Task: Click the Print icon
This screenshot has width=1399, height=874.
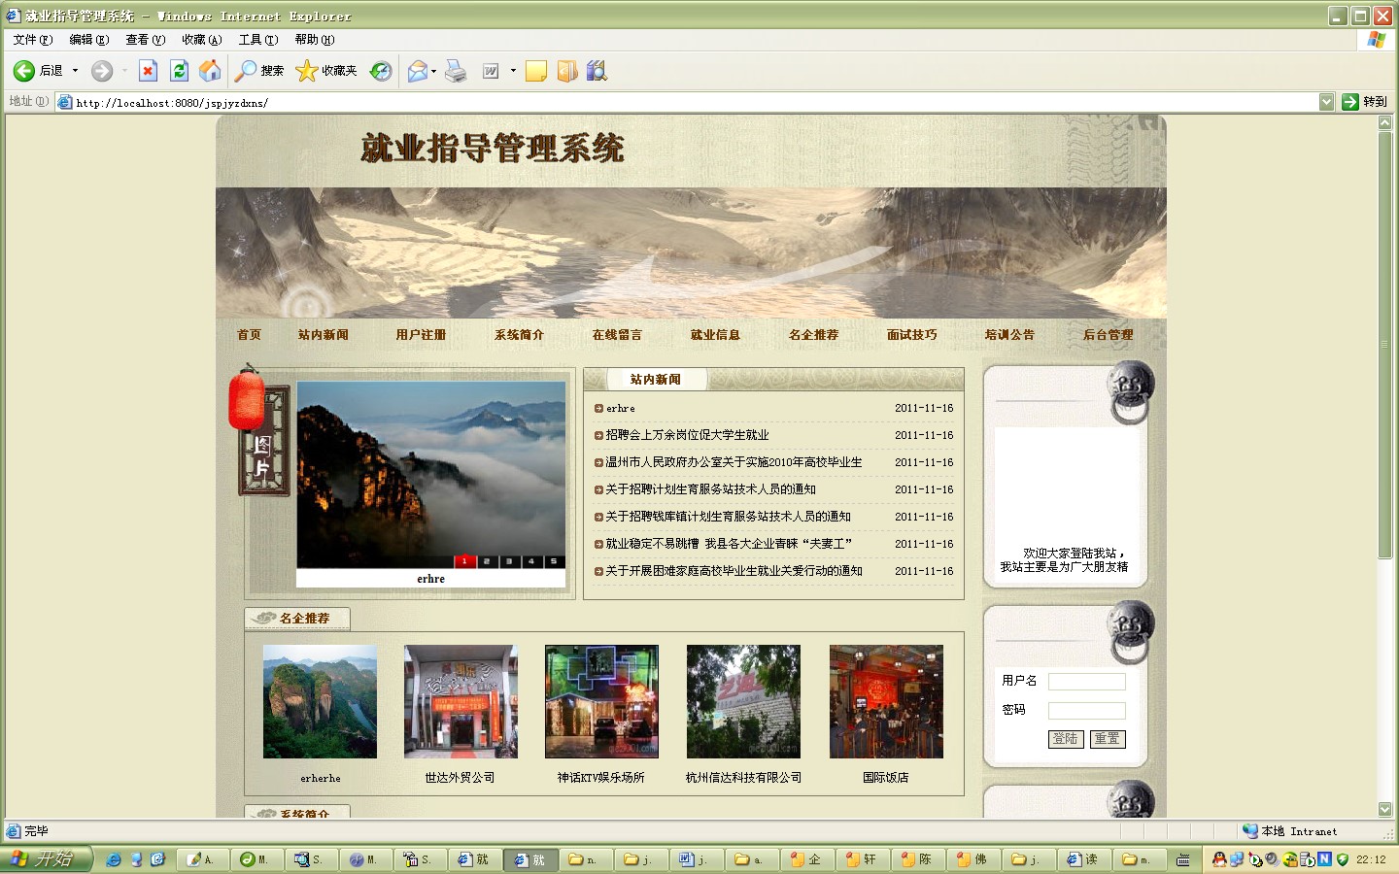Action: pos(456,71)
